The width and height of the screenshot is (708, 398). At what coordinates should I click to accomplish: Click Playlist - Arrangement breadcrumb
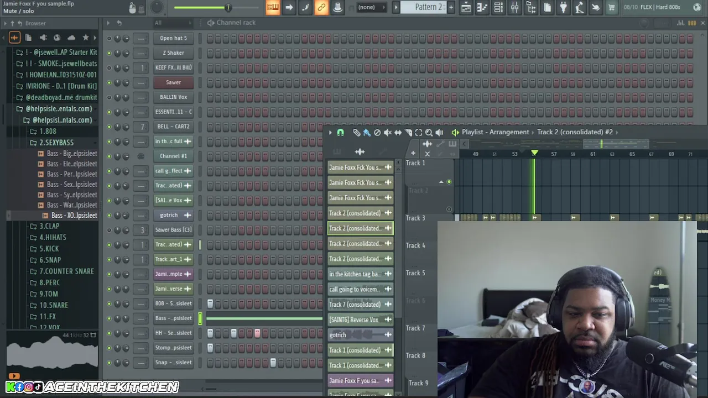495,132
